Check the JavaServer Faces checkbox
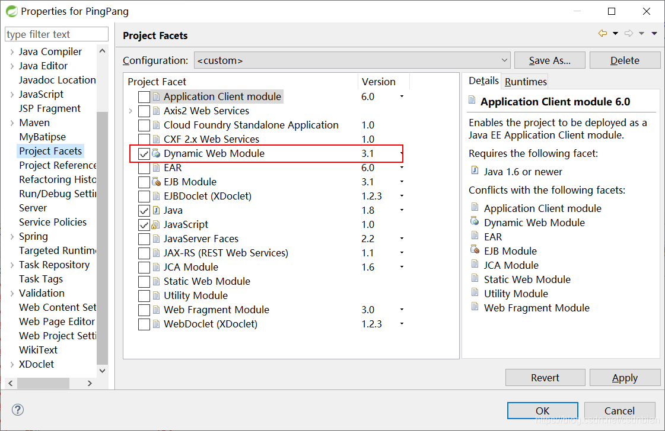665x431 pixels. [x=144, y=239]
